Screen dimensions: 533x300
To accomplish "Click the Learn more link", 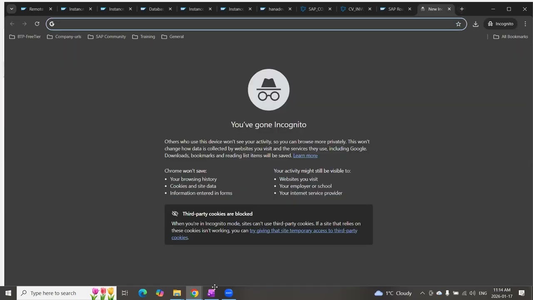I will 305,155.
